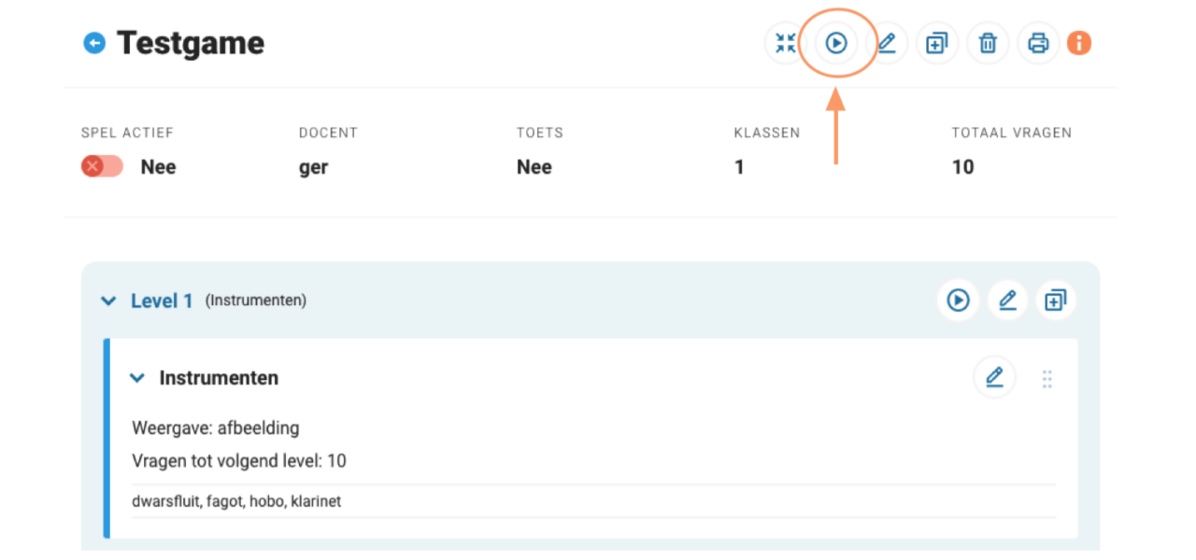The height and width of the screenshot is (560, 1196).
Task: Duplicate Level 1 with its copy icon
Action: (1056, 301)
